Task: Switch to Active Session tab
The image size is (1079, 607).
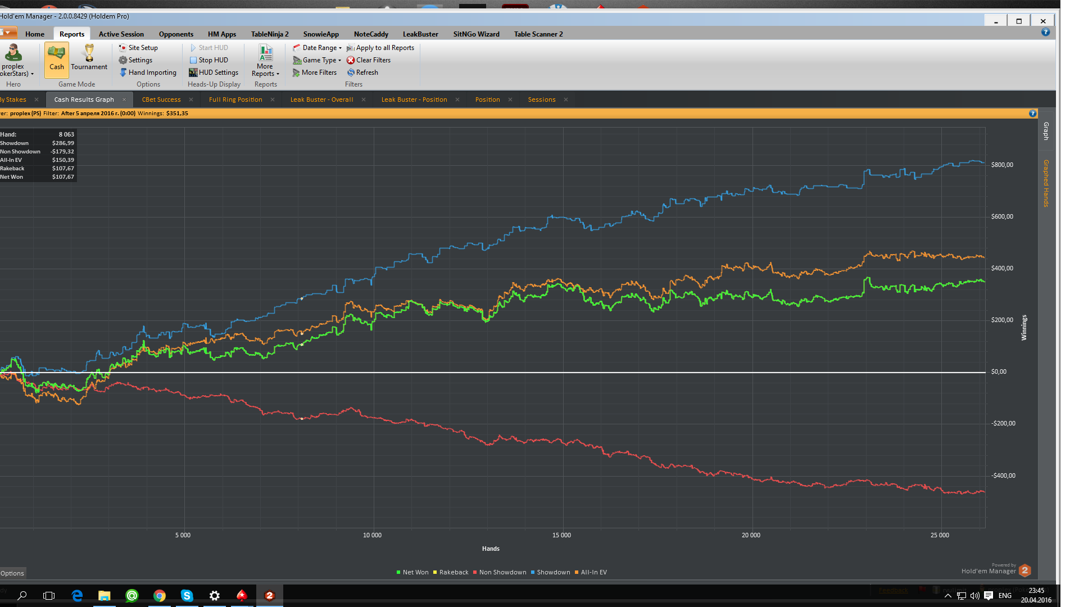Action: click(x=121, y=34)
